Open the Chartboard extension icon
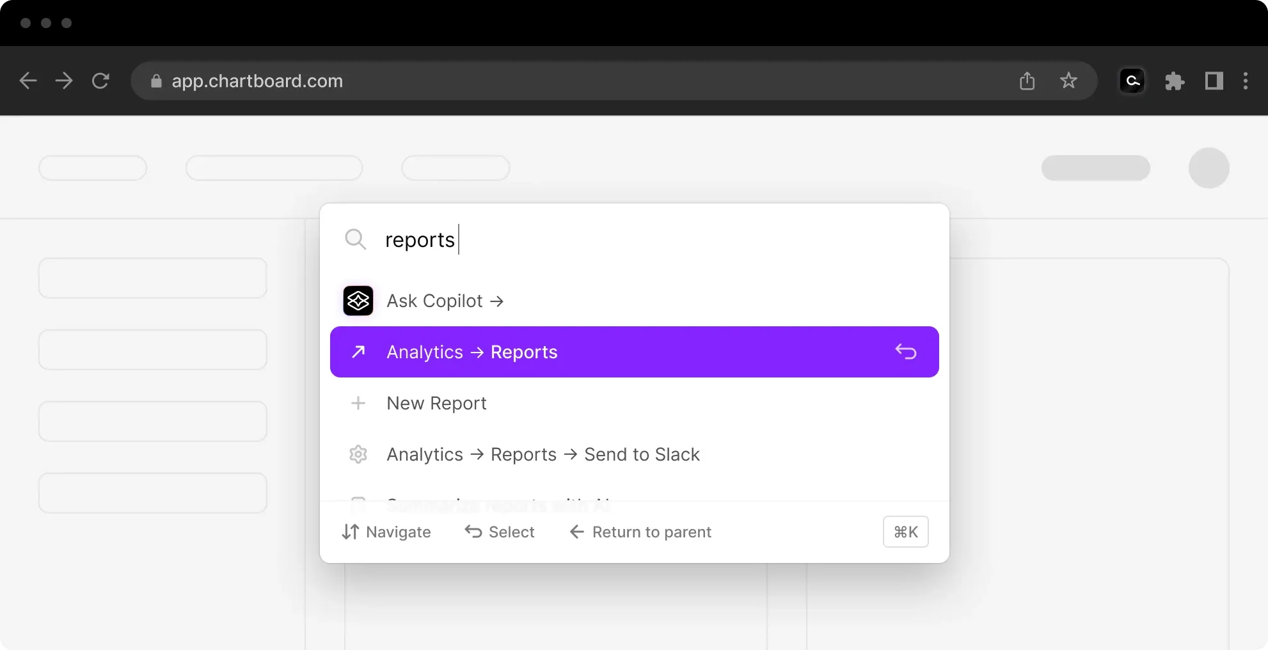The height and width of the screenshot is (650, 1268). [1132, 81]
